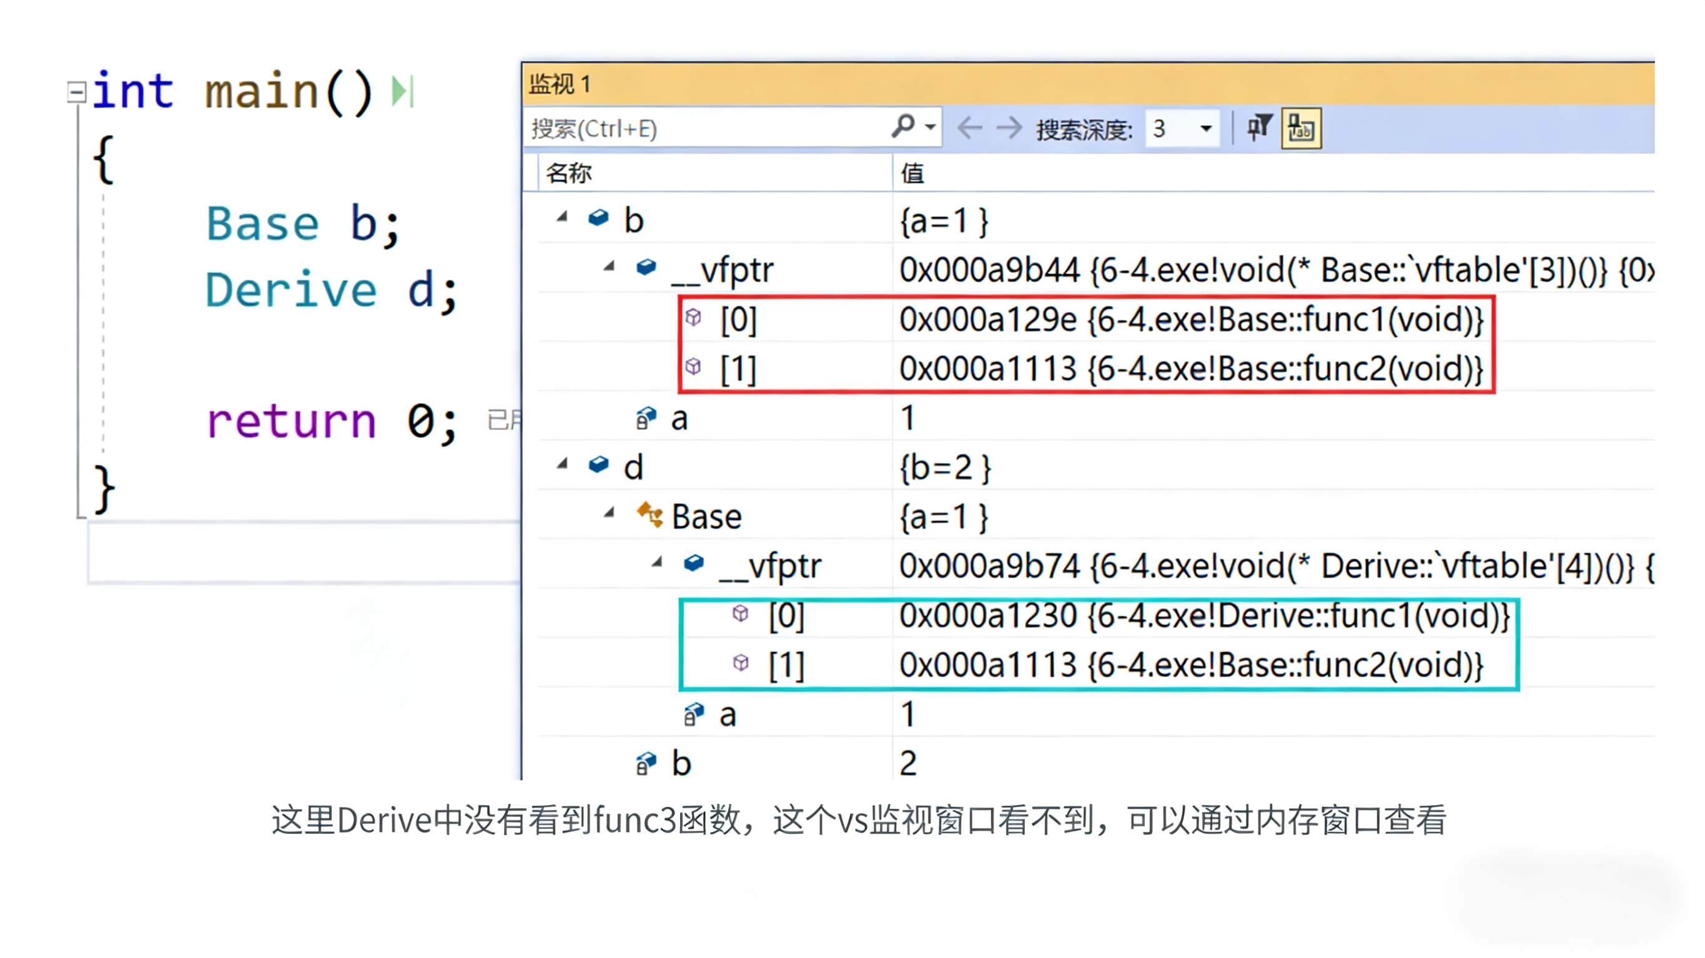Collapse the __vfptr node under Base

(x=656, y=563)
